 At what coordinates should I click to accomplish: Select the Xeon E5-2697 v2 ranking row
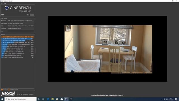click(17, 46)
